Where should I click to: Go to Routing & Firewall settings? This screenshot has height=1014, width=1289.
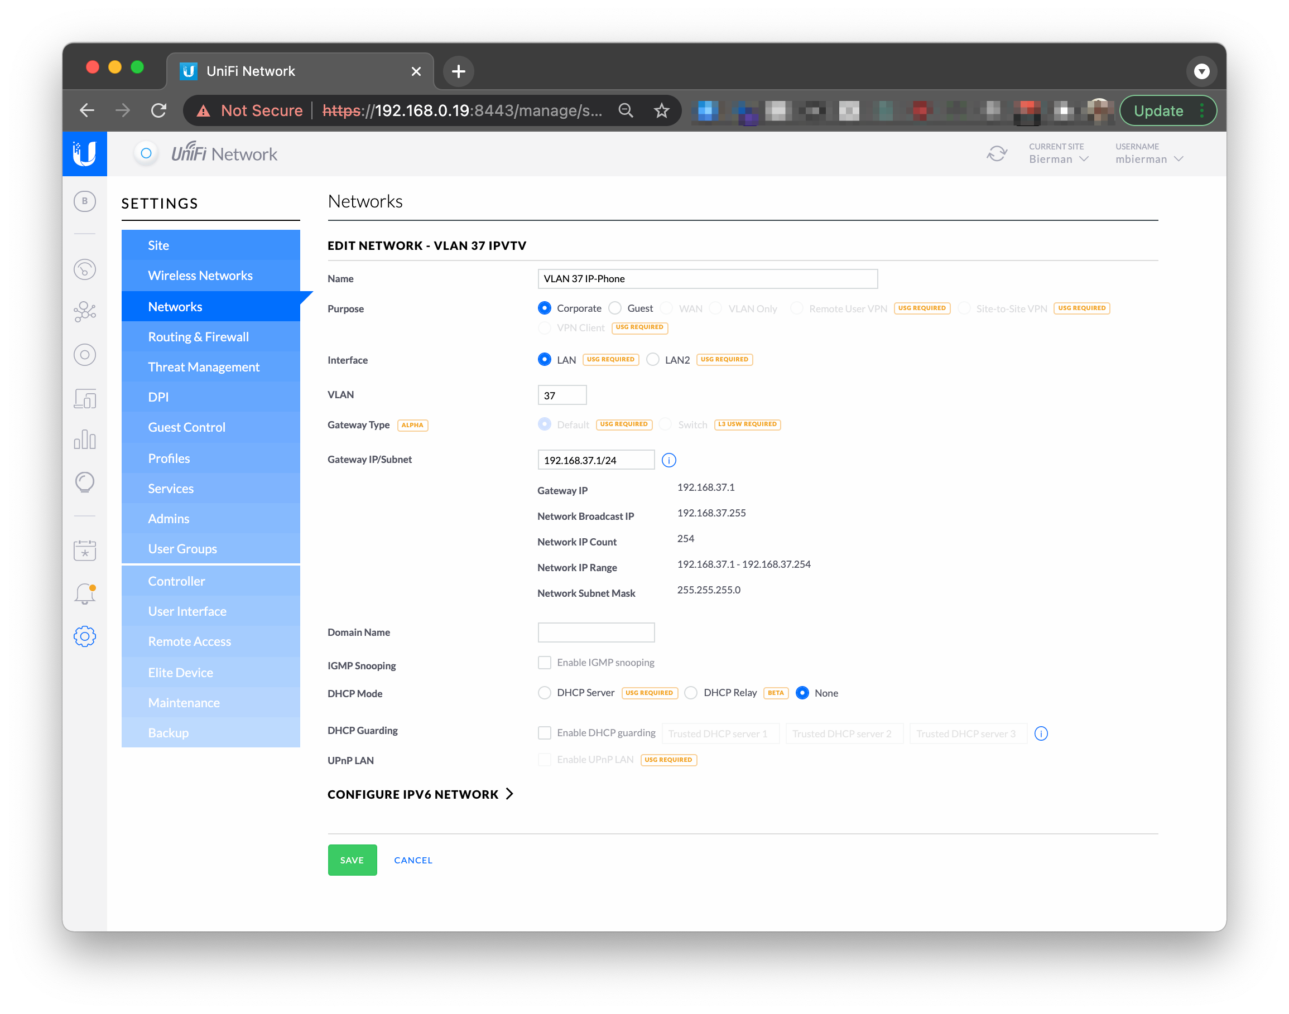click(199, 337)
